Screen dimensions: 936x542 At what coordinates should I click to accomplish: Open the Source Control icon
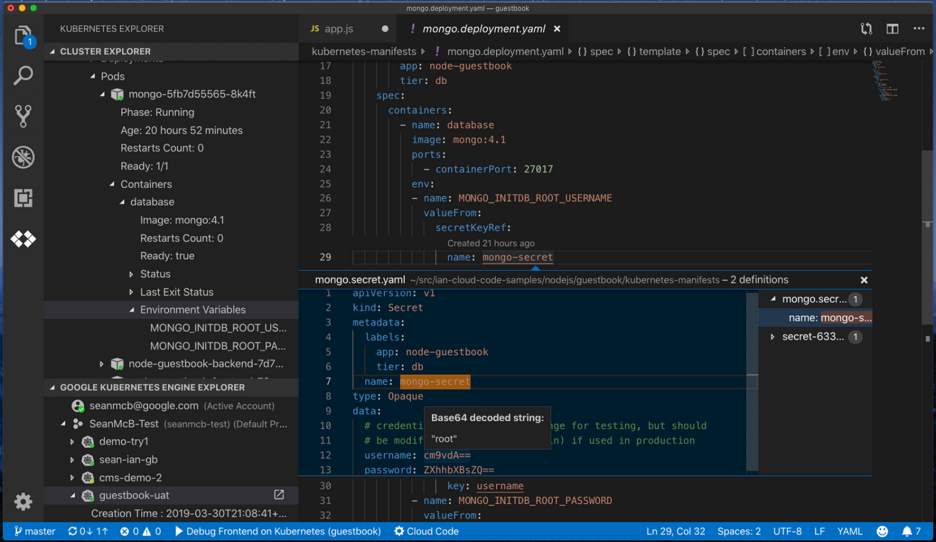click(23, 116)
